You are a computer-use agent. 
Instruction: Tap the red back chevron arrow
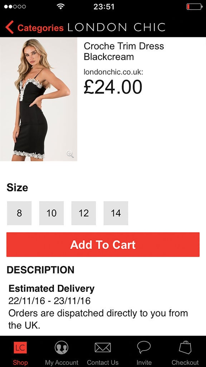click(x=10, y=27)
